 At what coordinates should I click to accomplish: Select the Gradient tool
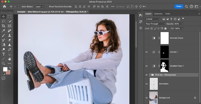click(x=3, y=45)
